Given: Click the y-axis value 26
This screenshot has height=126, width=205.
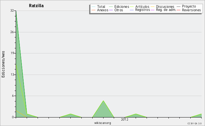Looking at the screenshot, I should (12, 32).
